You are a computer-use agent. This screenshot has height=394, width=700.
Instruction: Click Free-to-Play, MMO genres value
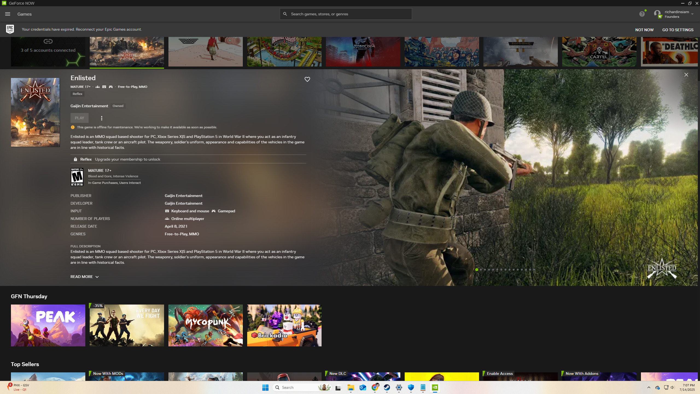(182, 234)
